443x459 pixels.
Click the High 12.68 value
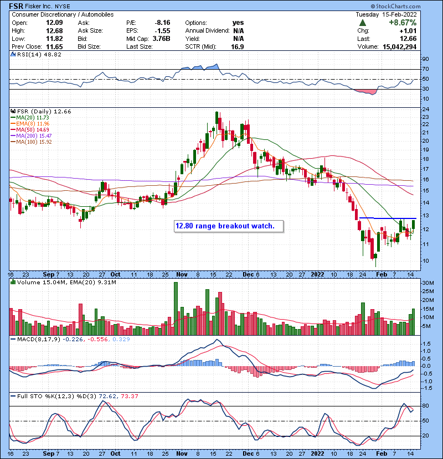54,31
